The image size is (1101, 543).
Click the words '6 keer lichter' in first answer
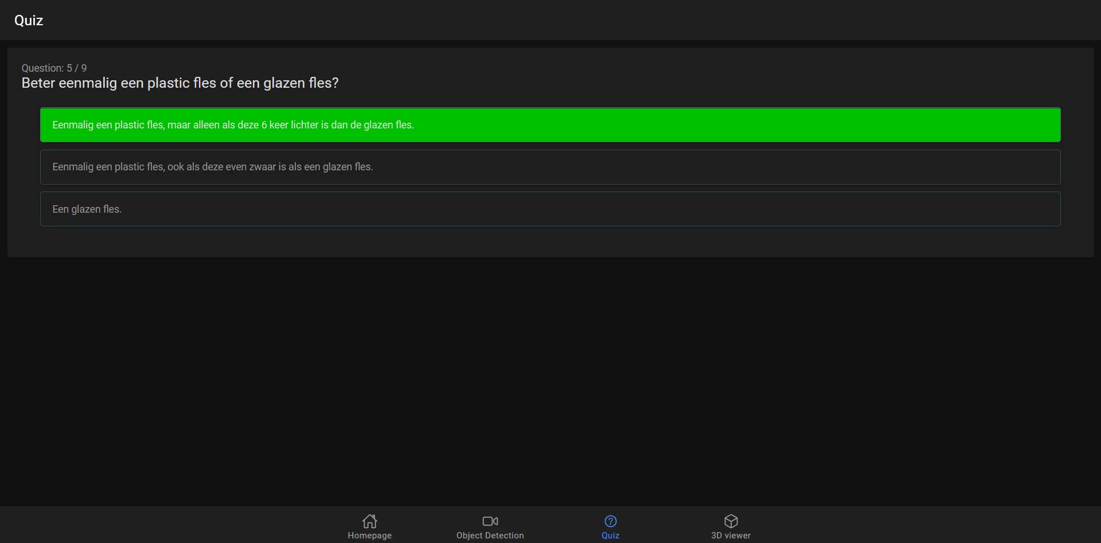point(289,125)
